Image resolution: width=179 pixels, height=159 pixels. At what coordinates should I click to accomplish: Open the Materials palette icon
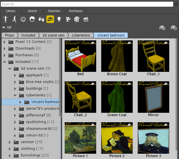(x=77, y=19)
